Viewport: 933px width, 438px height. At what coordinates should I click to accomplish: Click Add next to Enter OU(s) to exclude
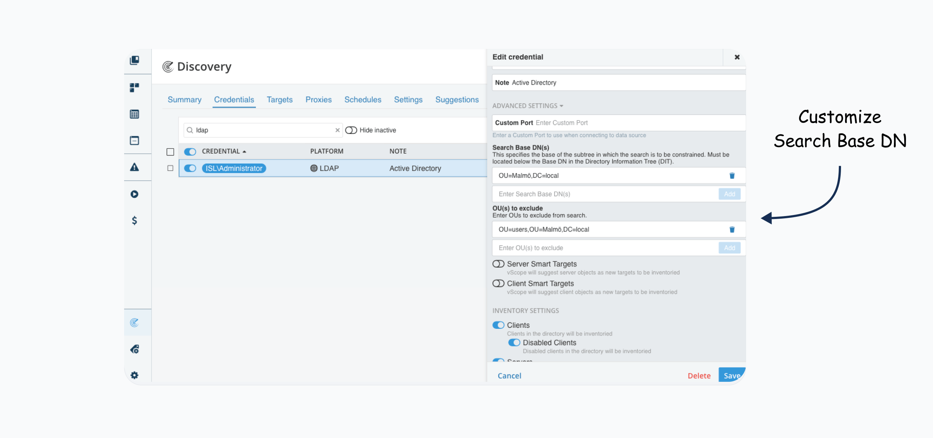[730, 248]
